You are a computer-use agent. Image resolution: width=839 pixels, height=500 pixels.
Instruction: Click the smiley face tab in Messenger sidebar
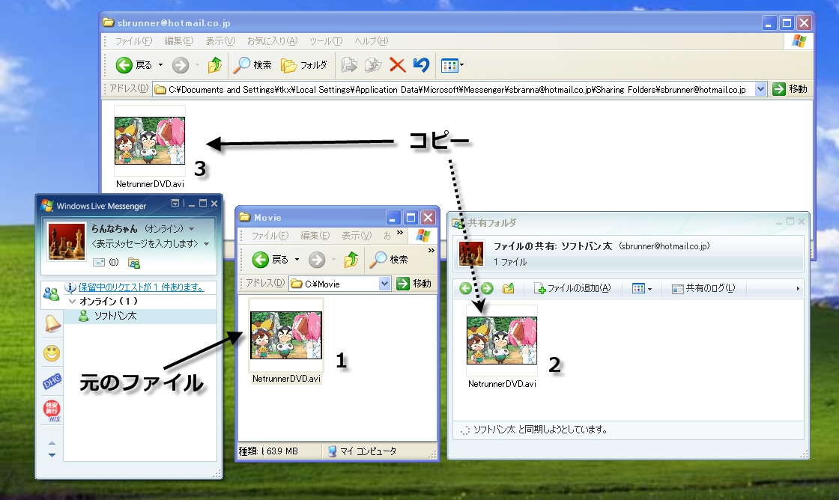point(52,353)
